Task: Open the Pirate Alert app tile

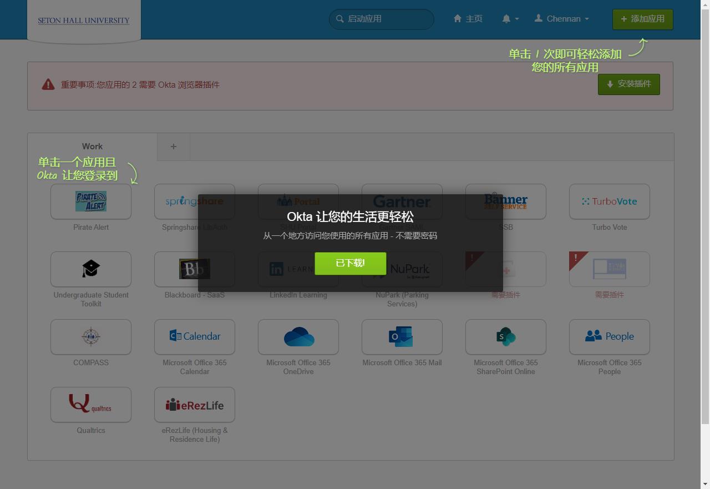Action: point(91,201)
